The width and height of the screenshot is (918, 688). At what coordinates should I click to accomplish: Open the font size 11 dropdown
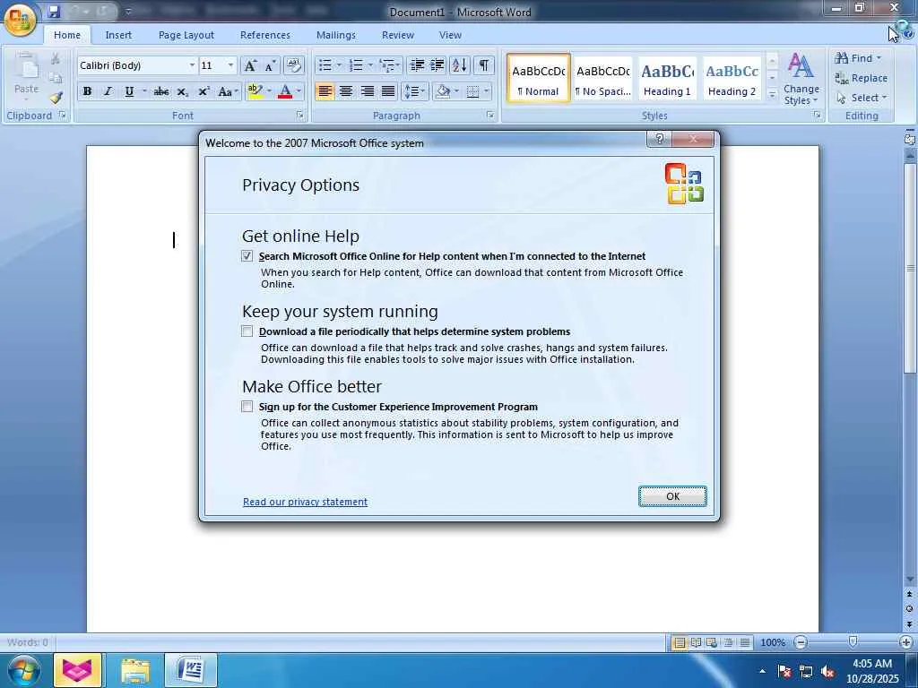click(x=230, y=65)
